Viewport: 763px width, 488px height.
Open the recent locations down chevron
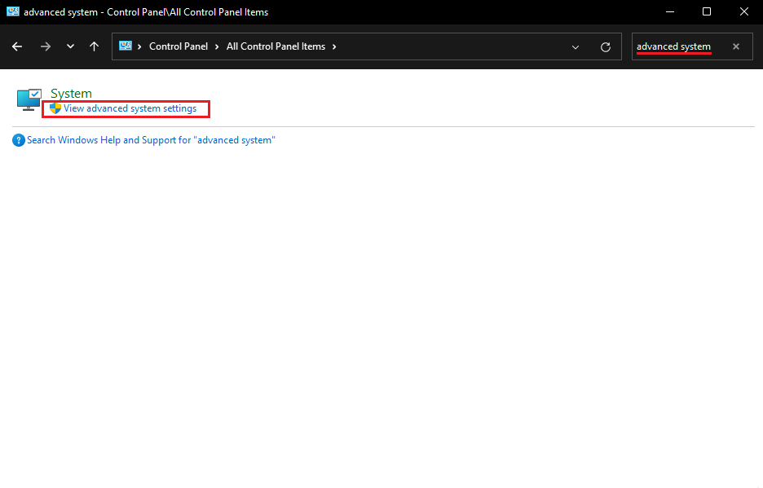71,46
